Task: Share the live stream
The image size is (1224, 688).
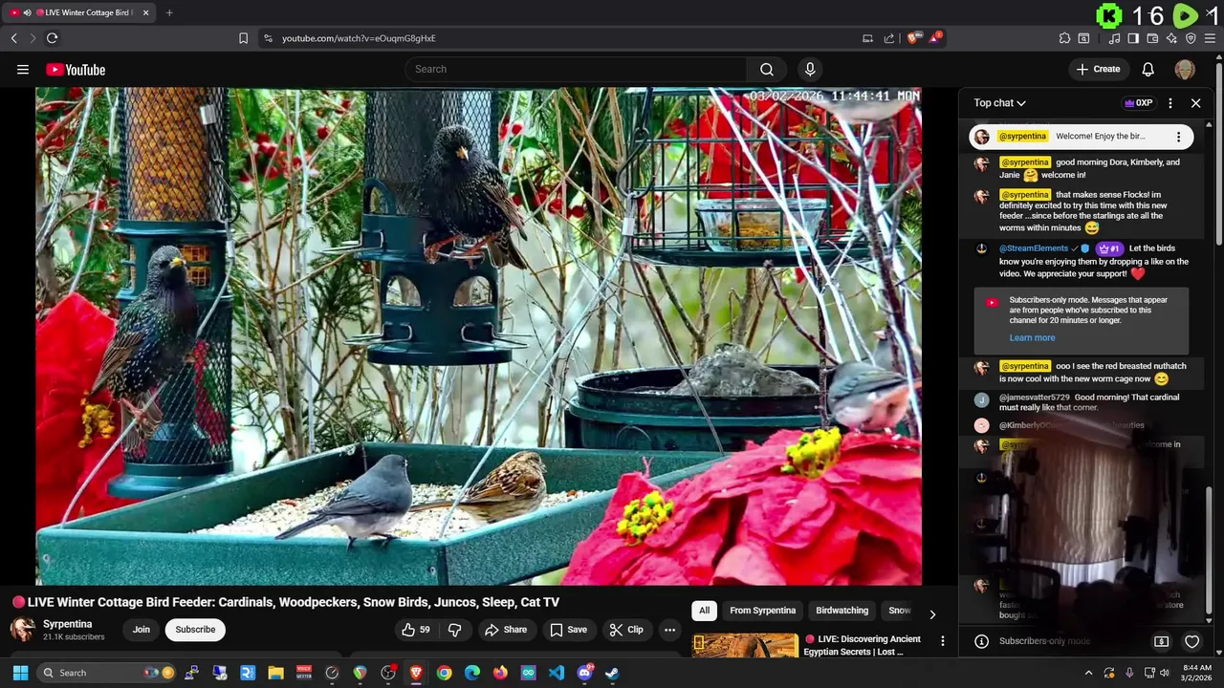Action: point(506,630)
